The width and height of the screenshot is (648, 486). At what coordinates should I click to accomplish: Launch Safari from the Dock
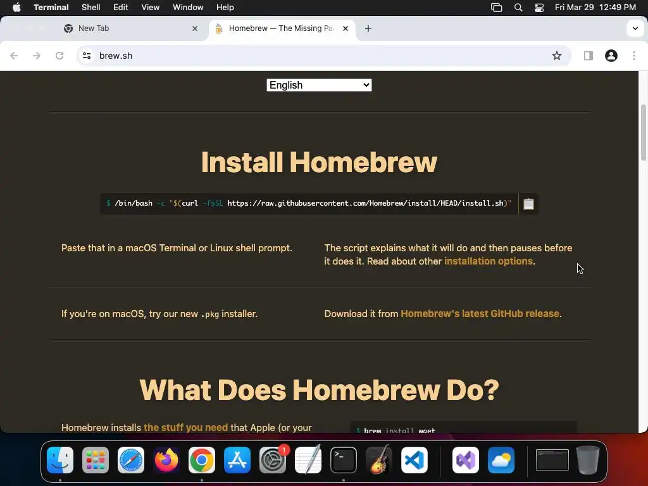pyautogui.click(x=131, y=460)
